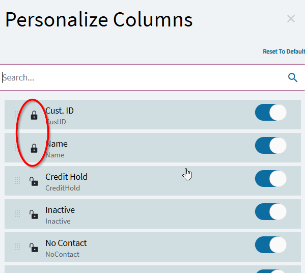Toggle the No Contact column switch
Image resolution: width=305 pixels, height=273 pixels.
pyautogui.click(x=270, y=245)
